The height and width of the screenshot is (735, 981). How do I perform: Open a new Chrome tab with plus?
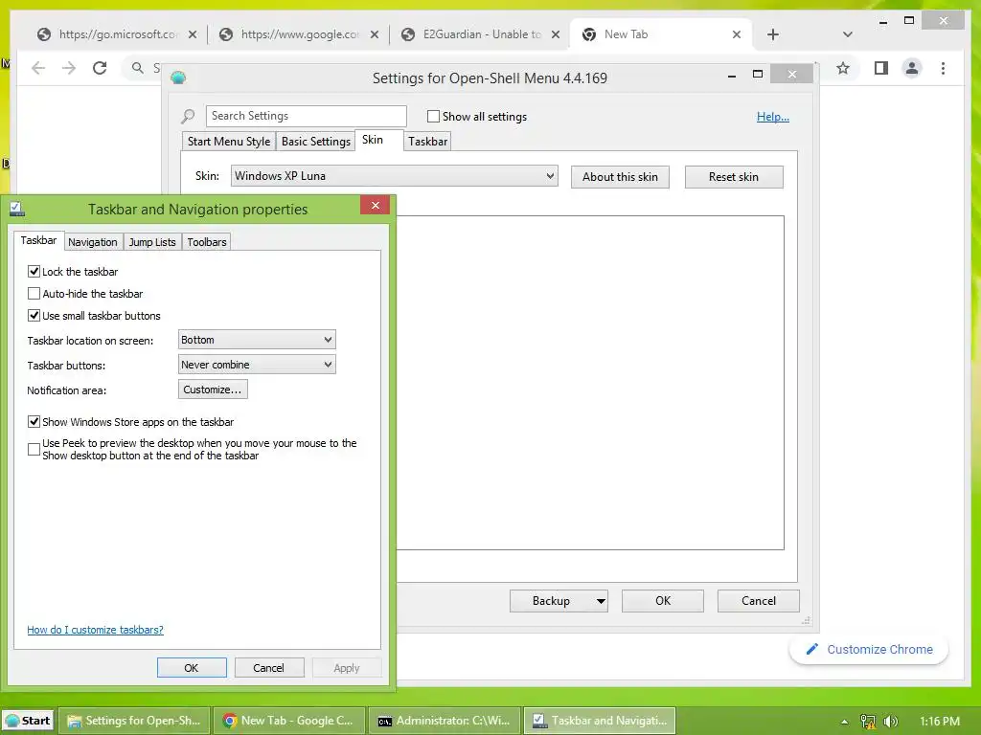tap(773, 34)
